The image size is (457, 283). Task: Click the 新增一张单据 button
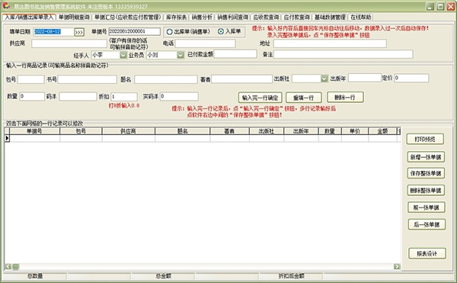tap(426, 157)
